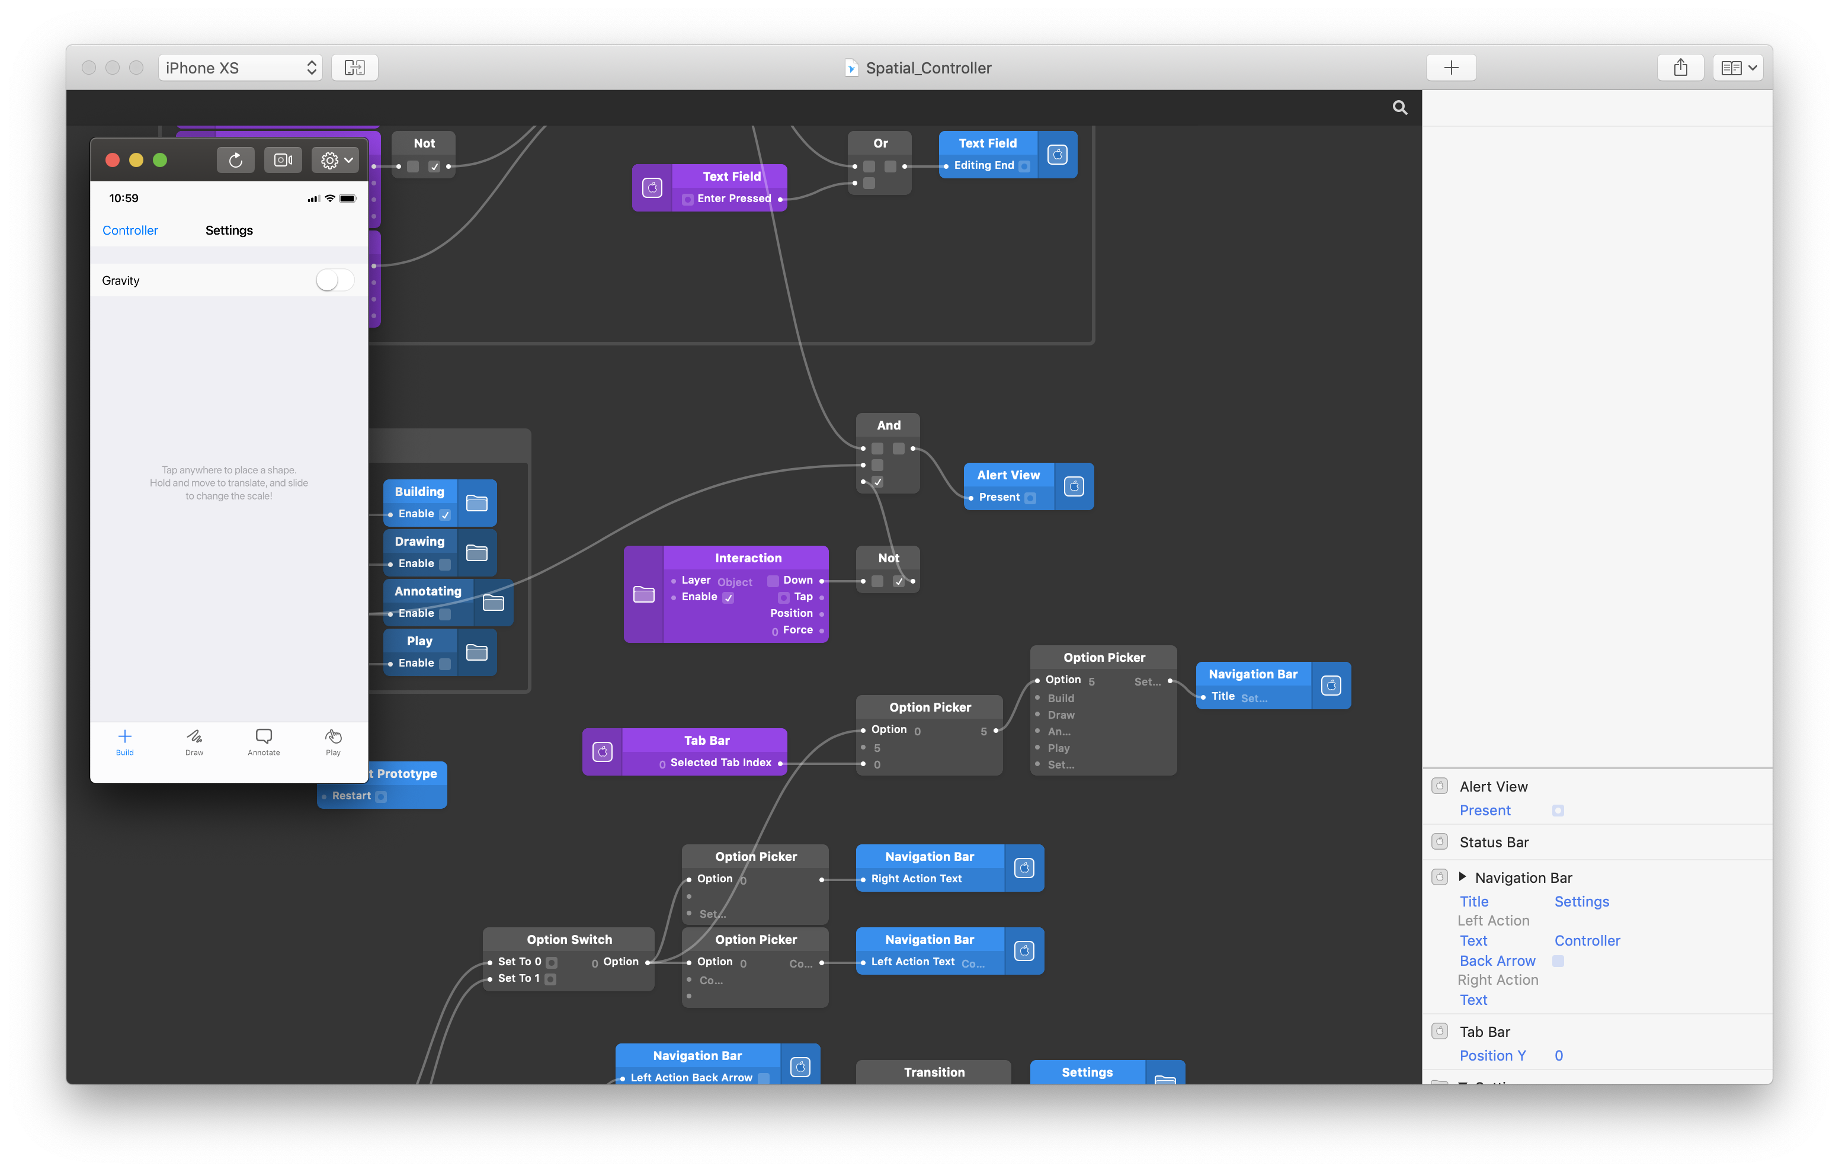Tap the Controller back link in preview
Viewport: 1839px width, 1172px height.
click(x=130, y=230)
